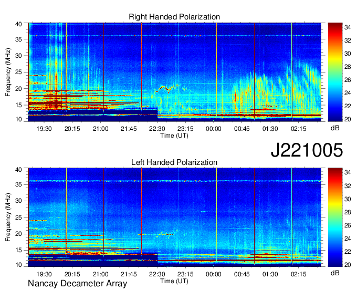Click the '21:00' time tick of Right Handed plot

click(x=100, y=129)
